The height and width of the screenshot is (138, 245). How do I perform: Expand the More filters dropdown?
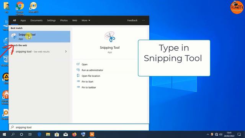(86, 20)
